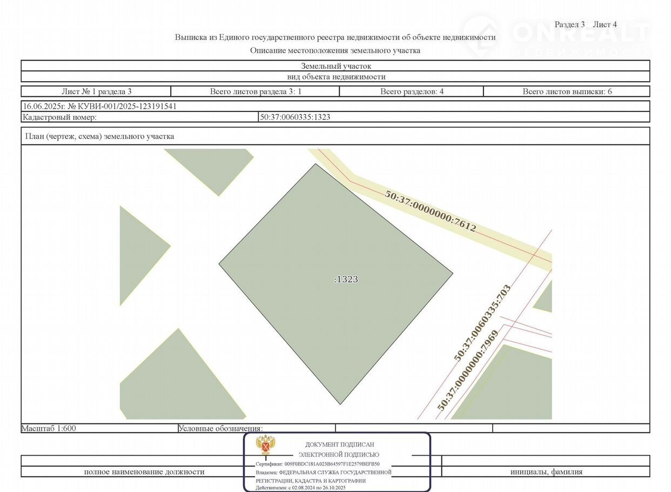Screen dimensions: 671x492
Task: Click the 'Условные обозначения:' legend cell
Action: (x=220, y=428)
